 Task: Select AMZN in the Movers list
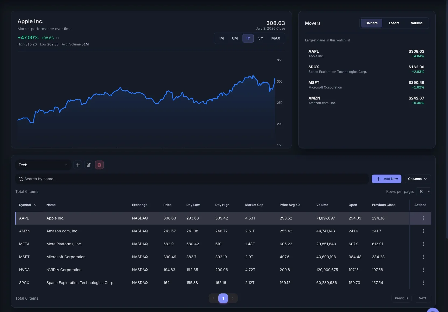[366, 100]
